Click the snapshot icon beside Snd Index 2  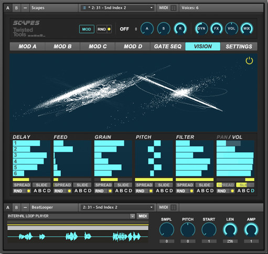pos(84,8)
